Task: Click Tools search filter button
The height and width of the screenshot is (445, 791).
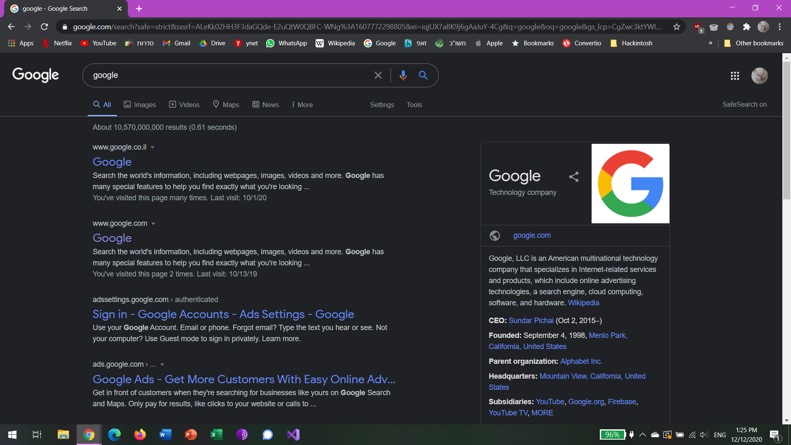Action: coord(414,104)
